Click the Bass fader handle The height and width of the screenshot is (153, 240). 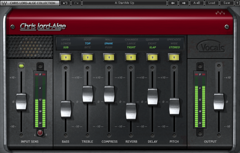[x=66, y=109]
